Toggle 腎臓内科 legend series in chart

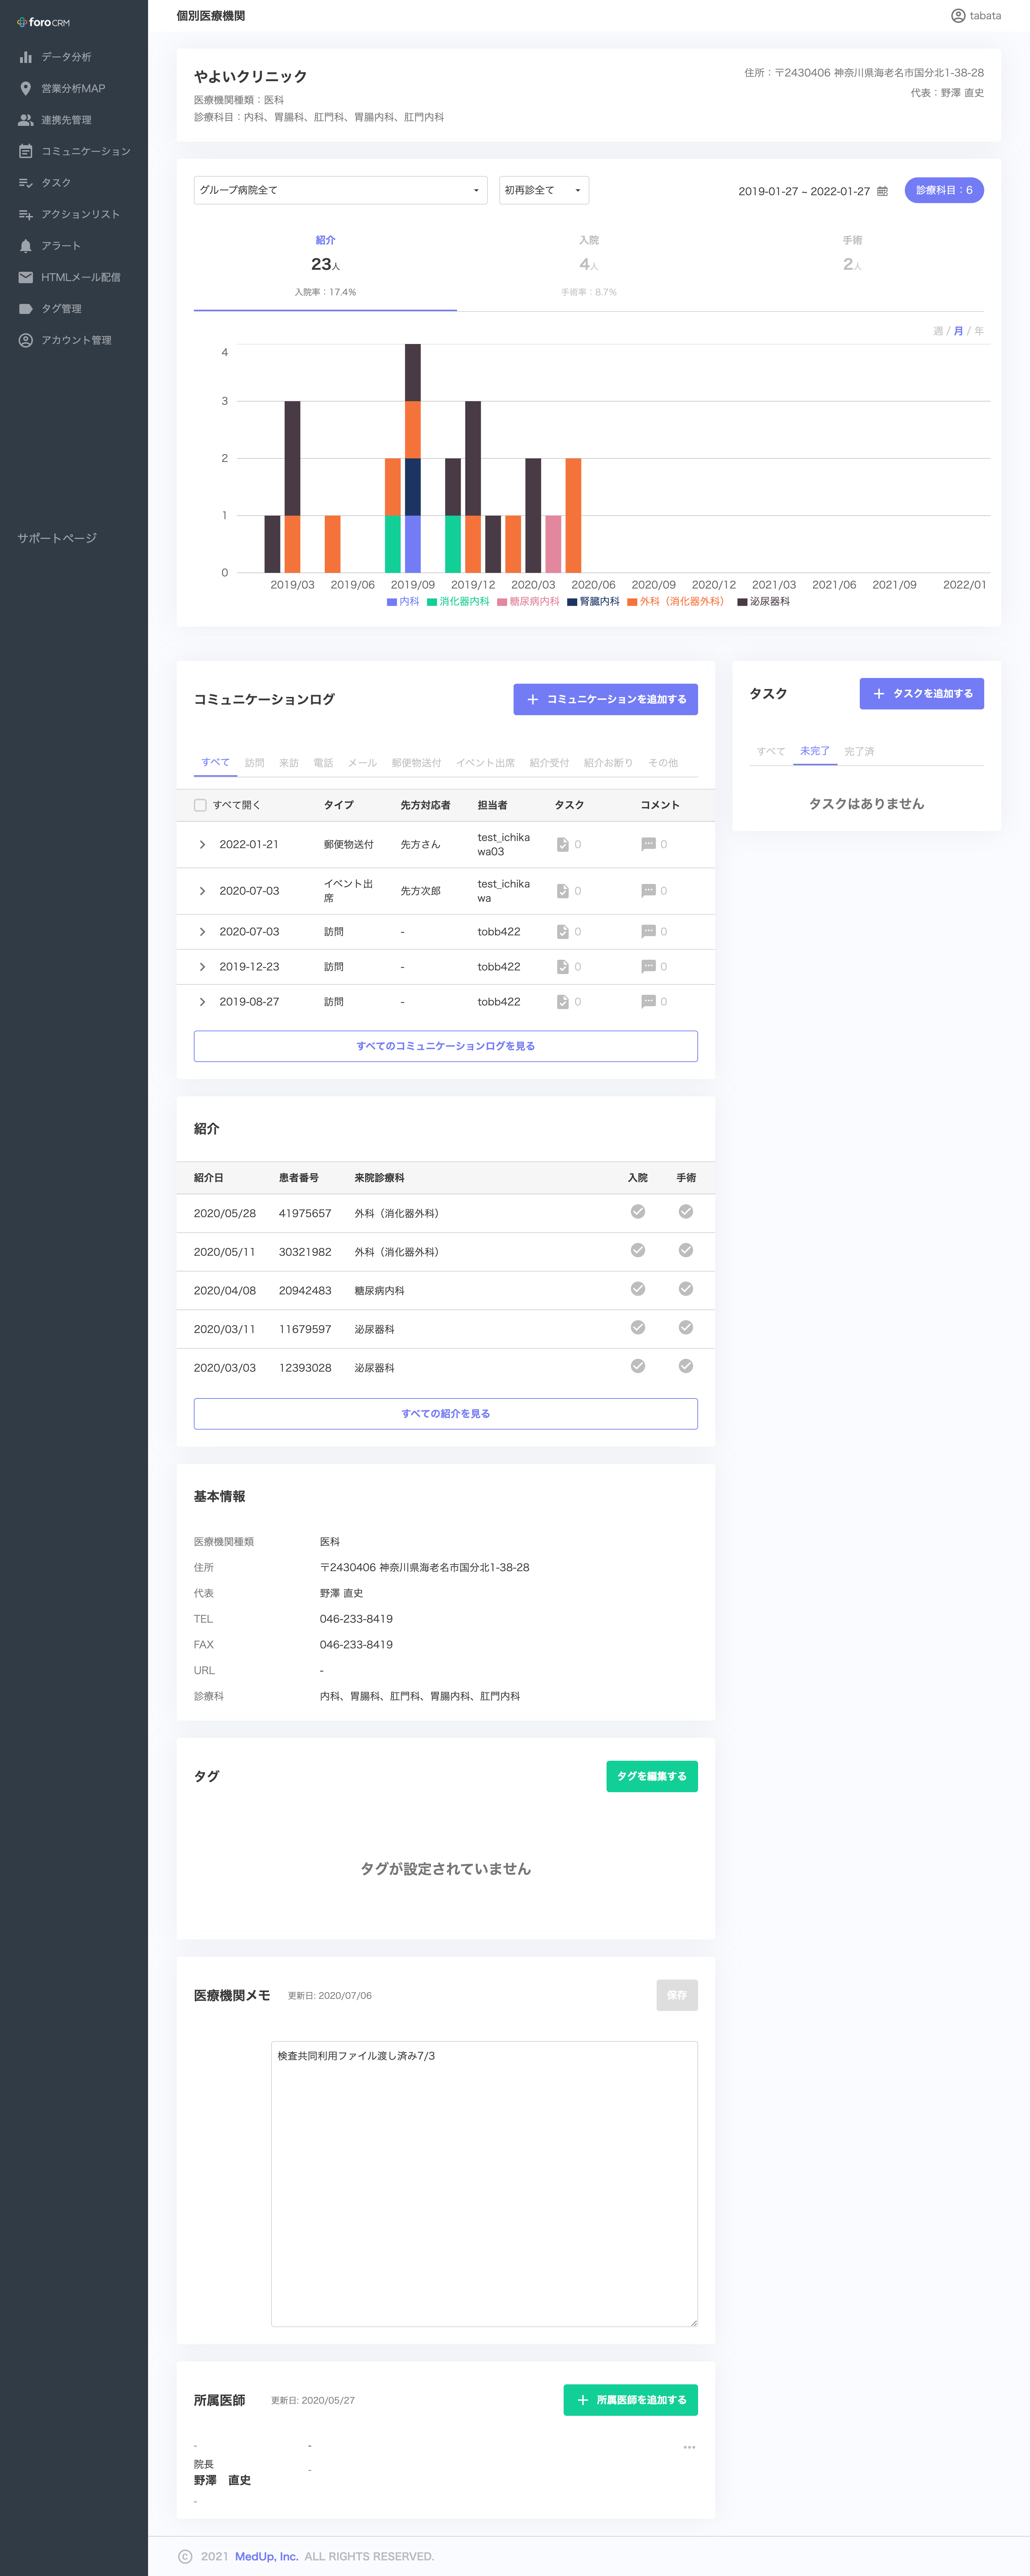593,602
